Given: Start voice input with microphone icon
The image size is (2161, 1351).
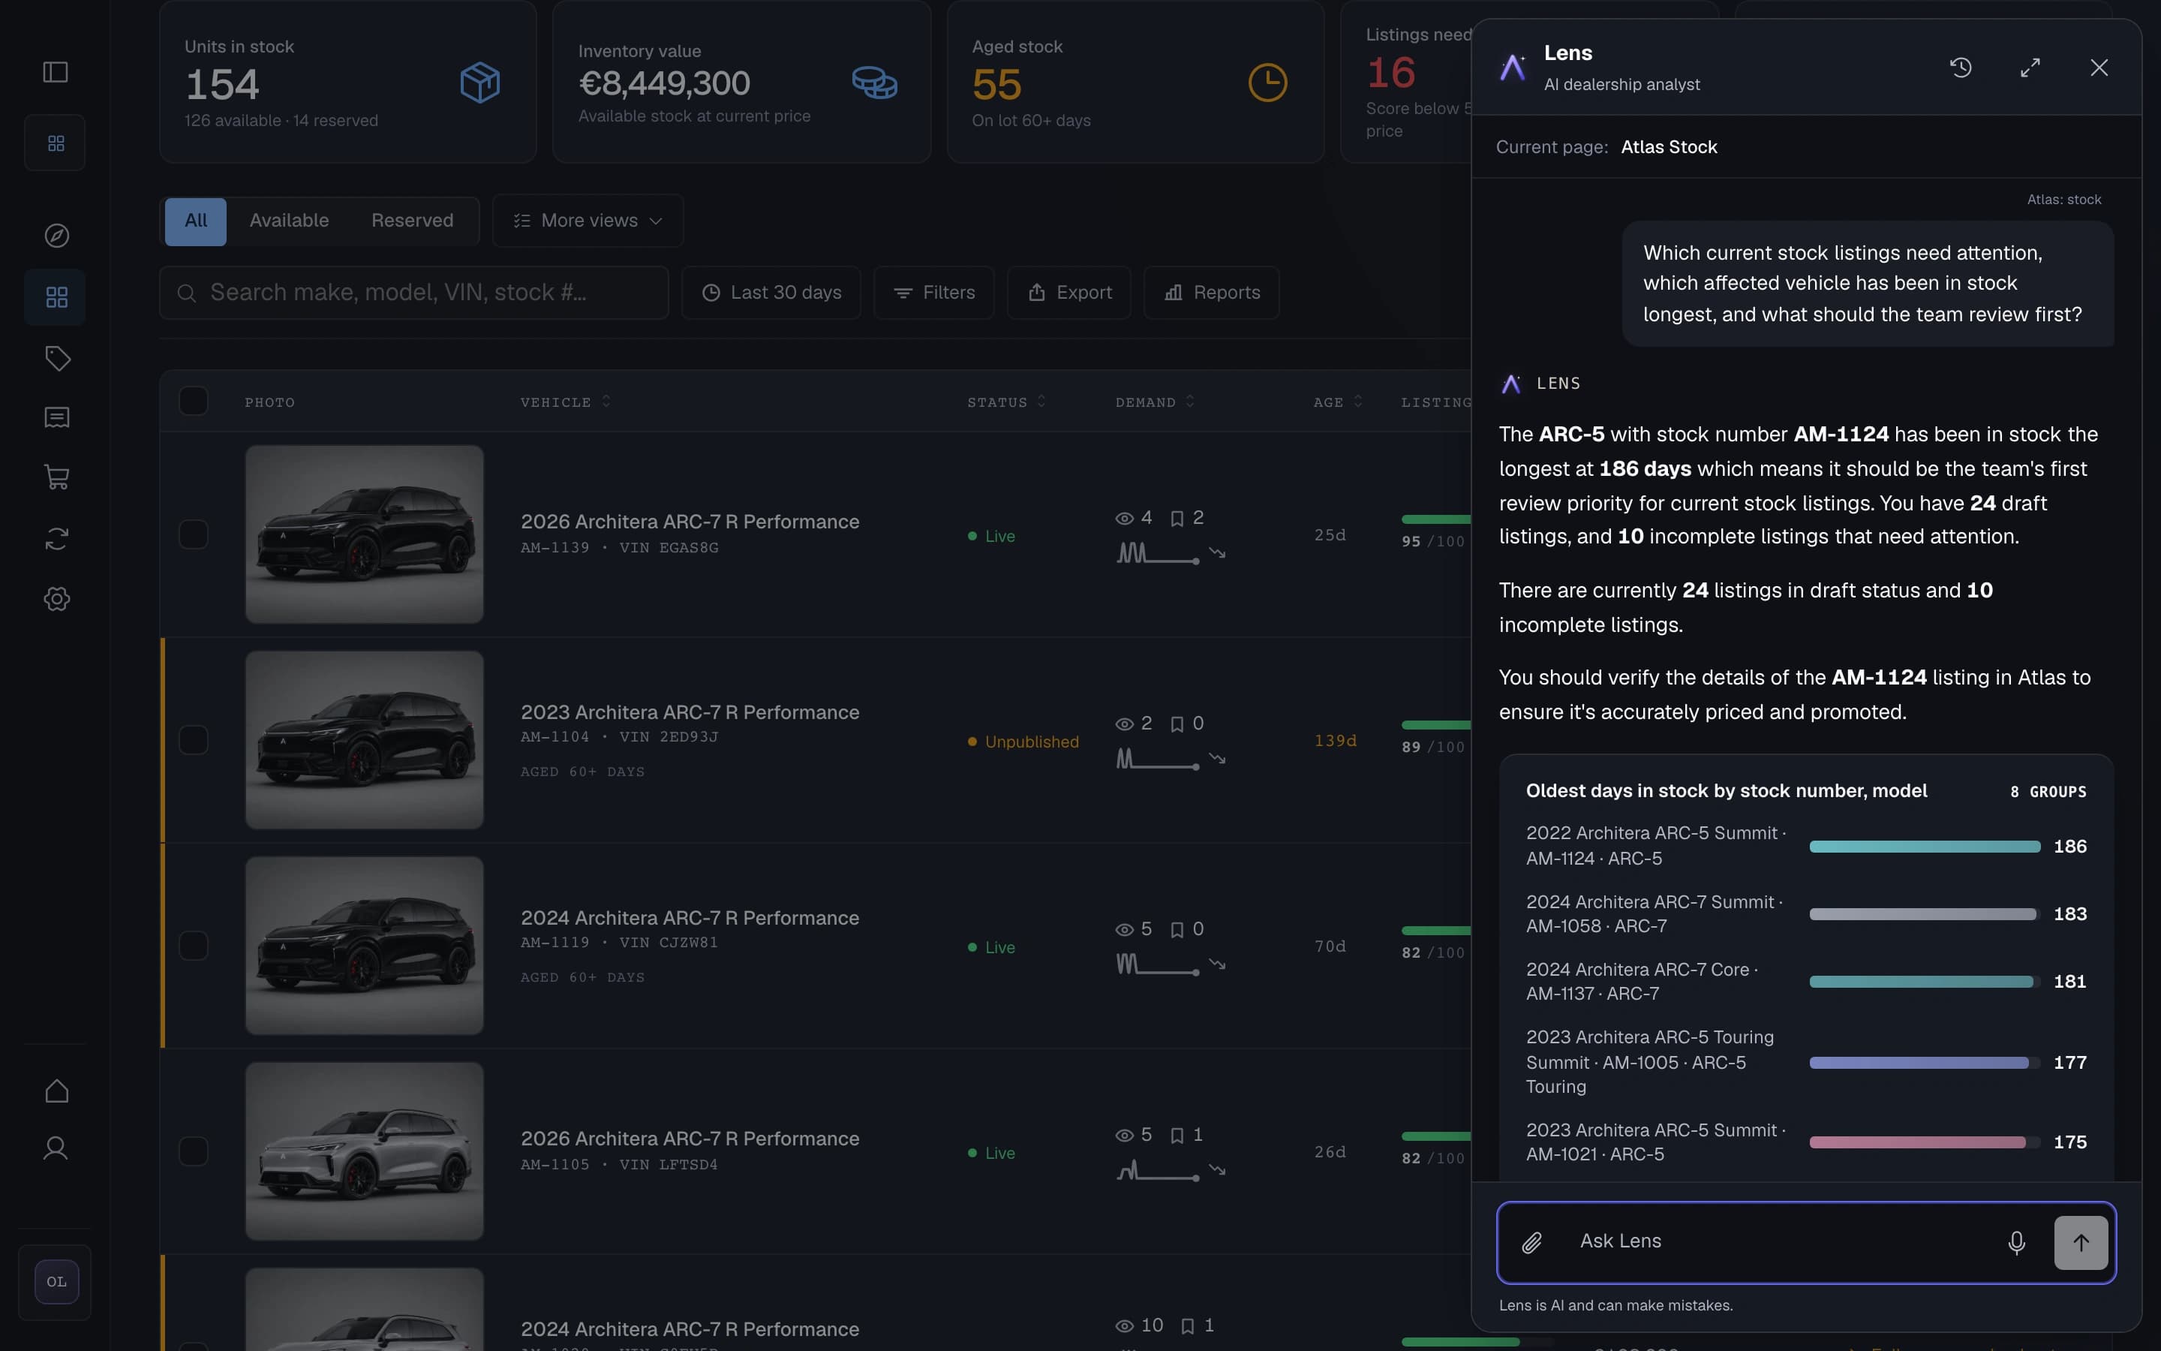Looking at the screenshot, I should pyautogui.click(x=2016, y=1242).
